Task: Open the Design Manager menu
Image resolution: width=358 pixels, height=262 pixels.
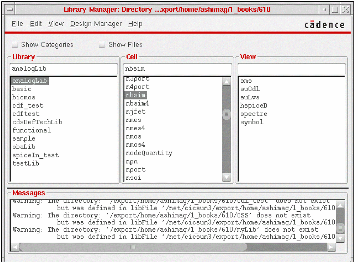Action: click(96, 24)
